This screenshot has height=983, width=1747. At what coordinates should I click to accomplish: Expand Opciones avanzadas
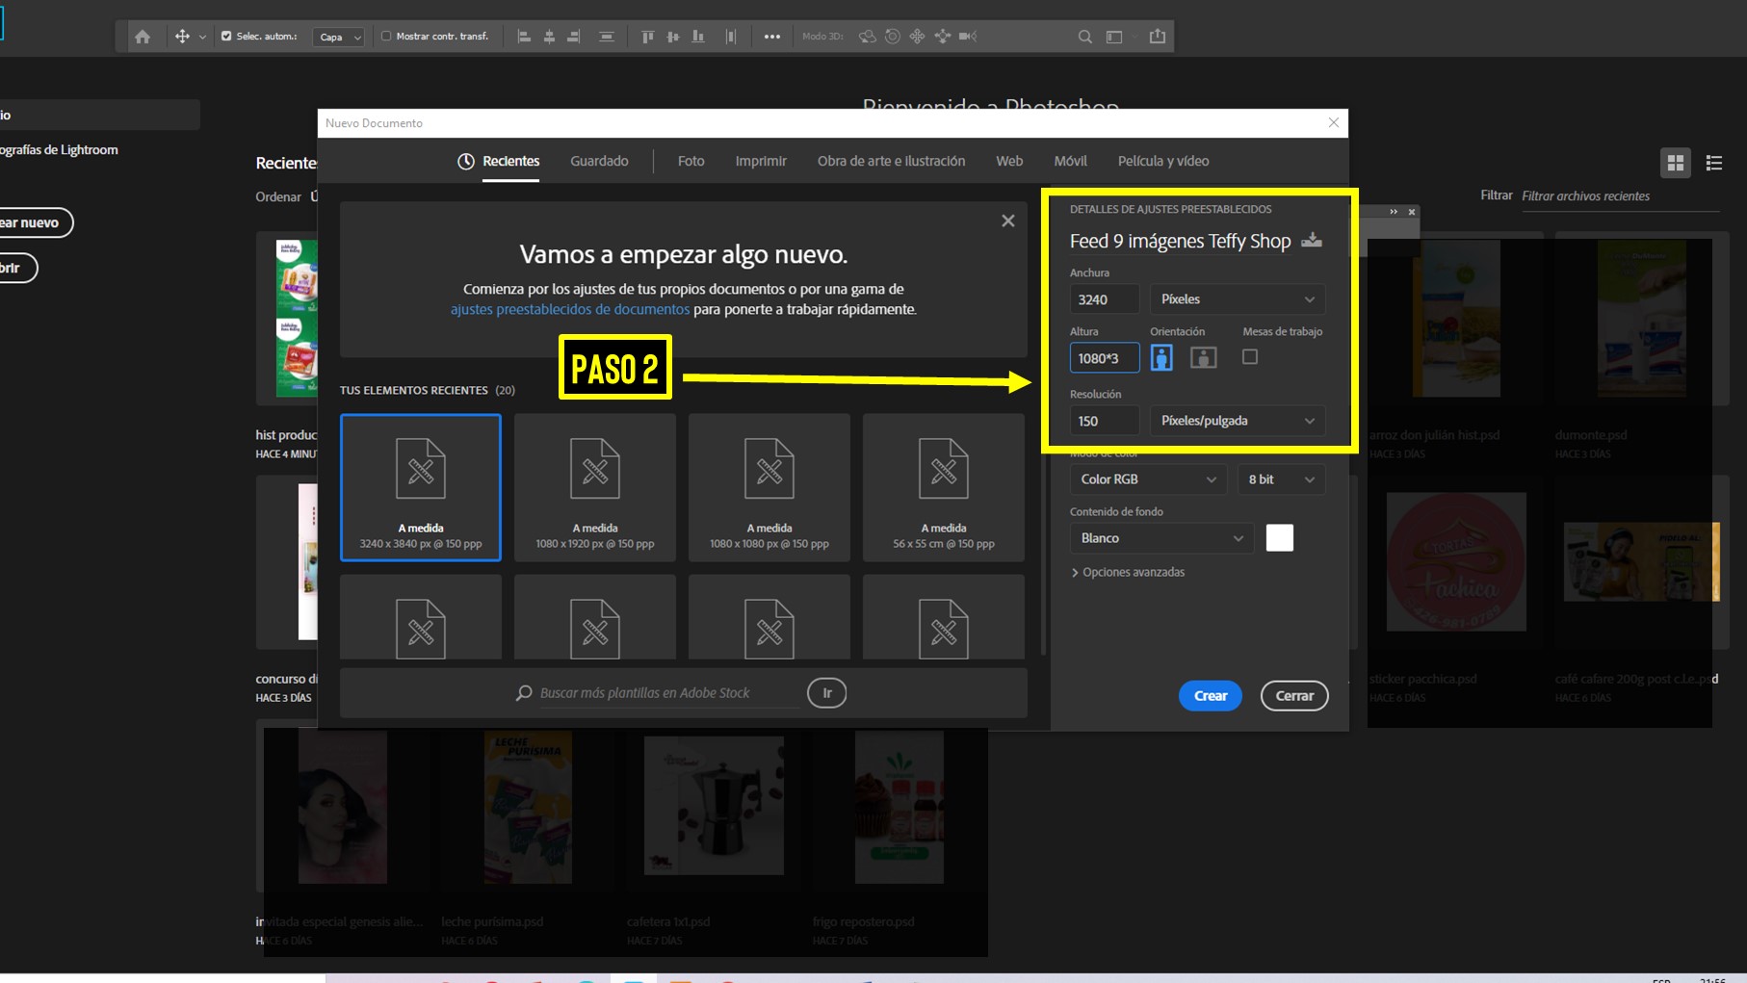(1128, 572)
